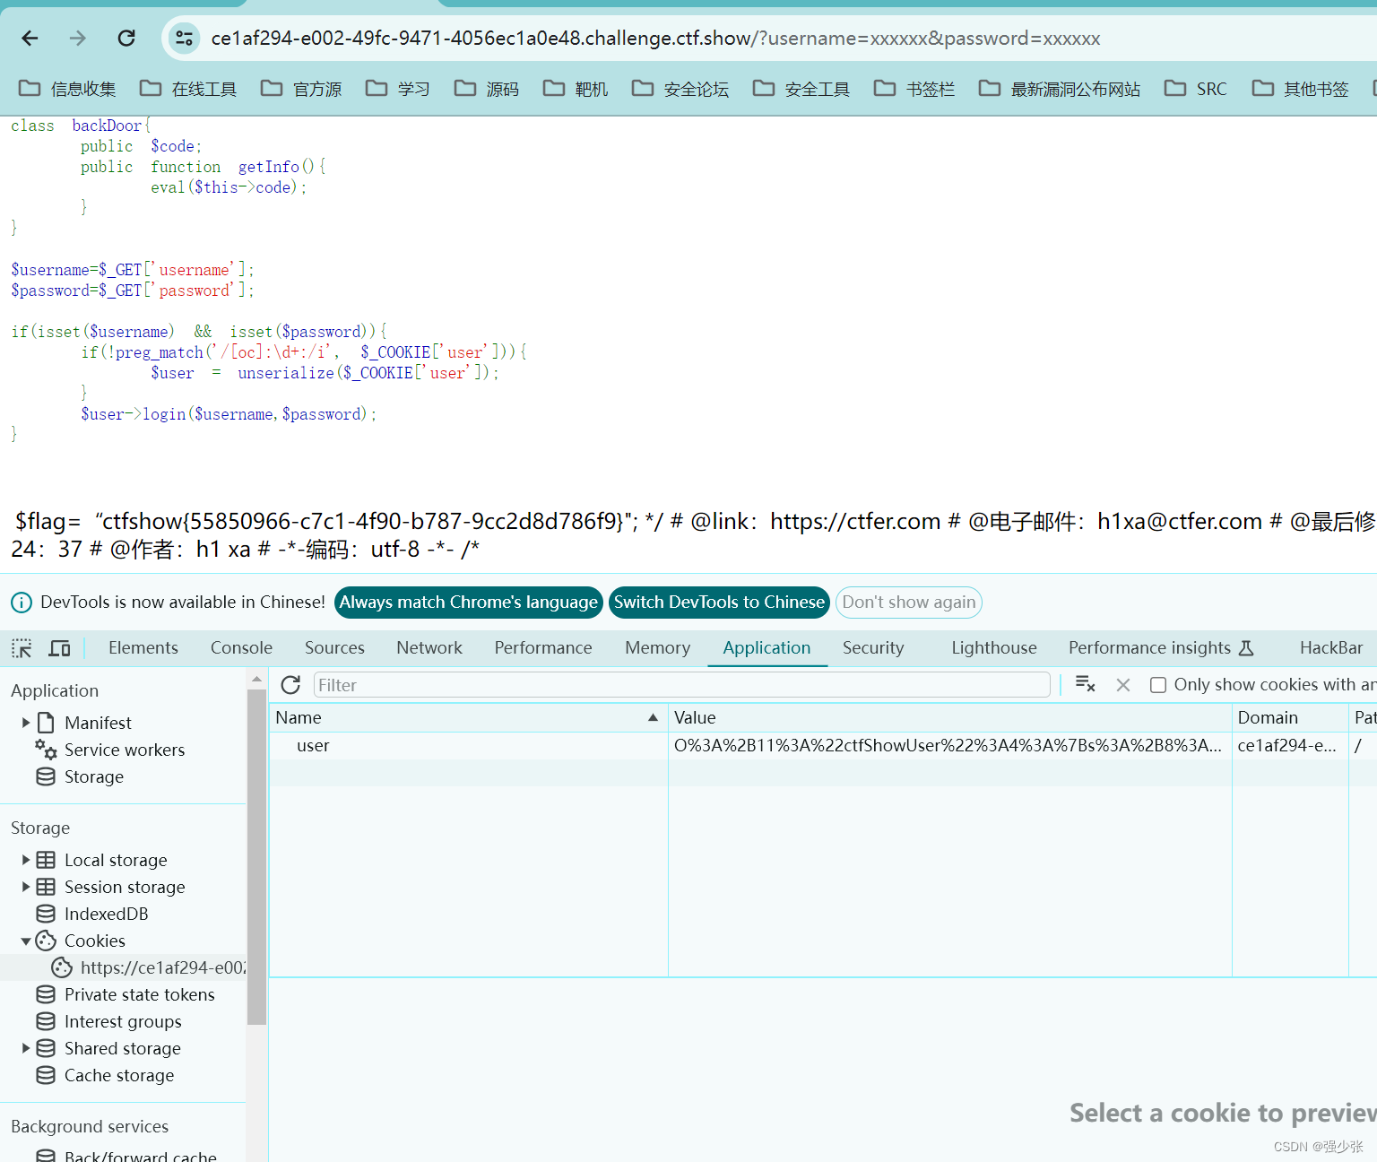This screenshot has height=1162, width=1377.
Task: Open Back/forward cache item
Action: click(x=140, y=1155)
